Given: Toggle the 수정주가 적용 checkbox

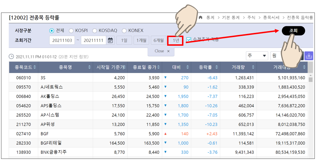Looking at the screenshot, I should [189, 40].
